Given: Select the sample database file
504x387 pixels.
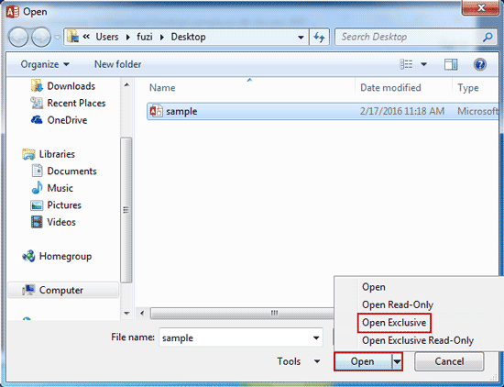Looking at the screenshot, I should (x=323, y=111).
